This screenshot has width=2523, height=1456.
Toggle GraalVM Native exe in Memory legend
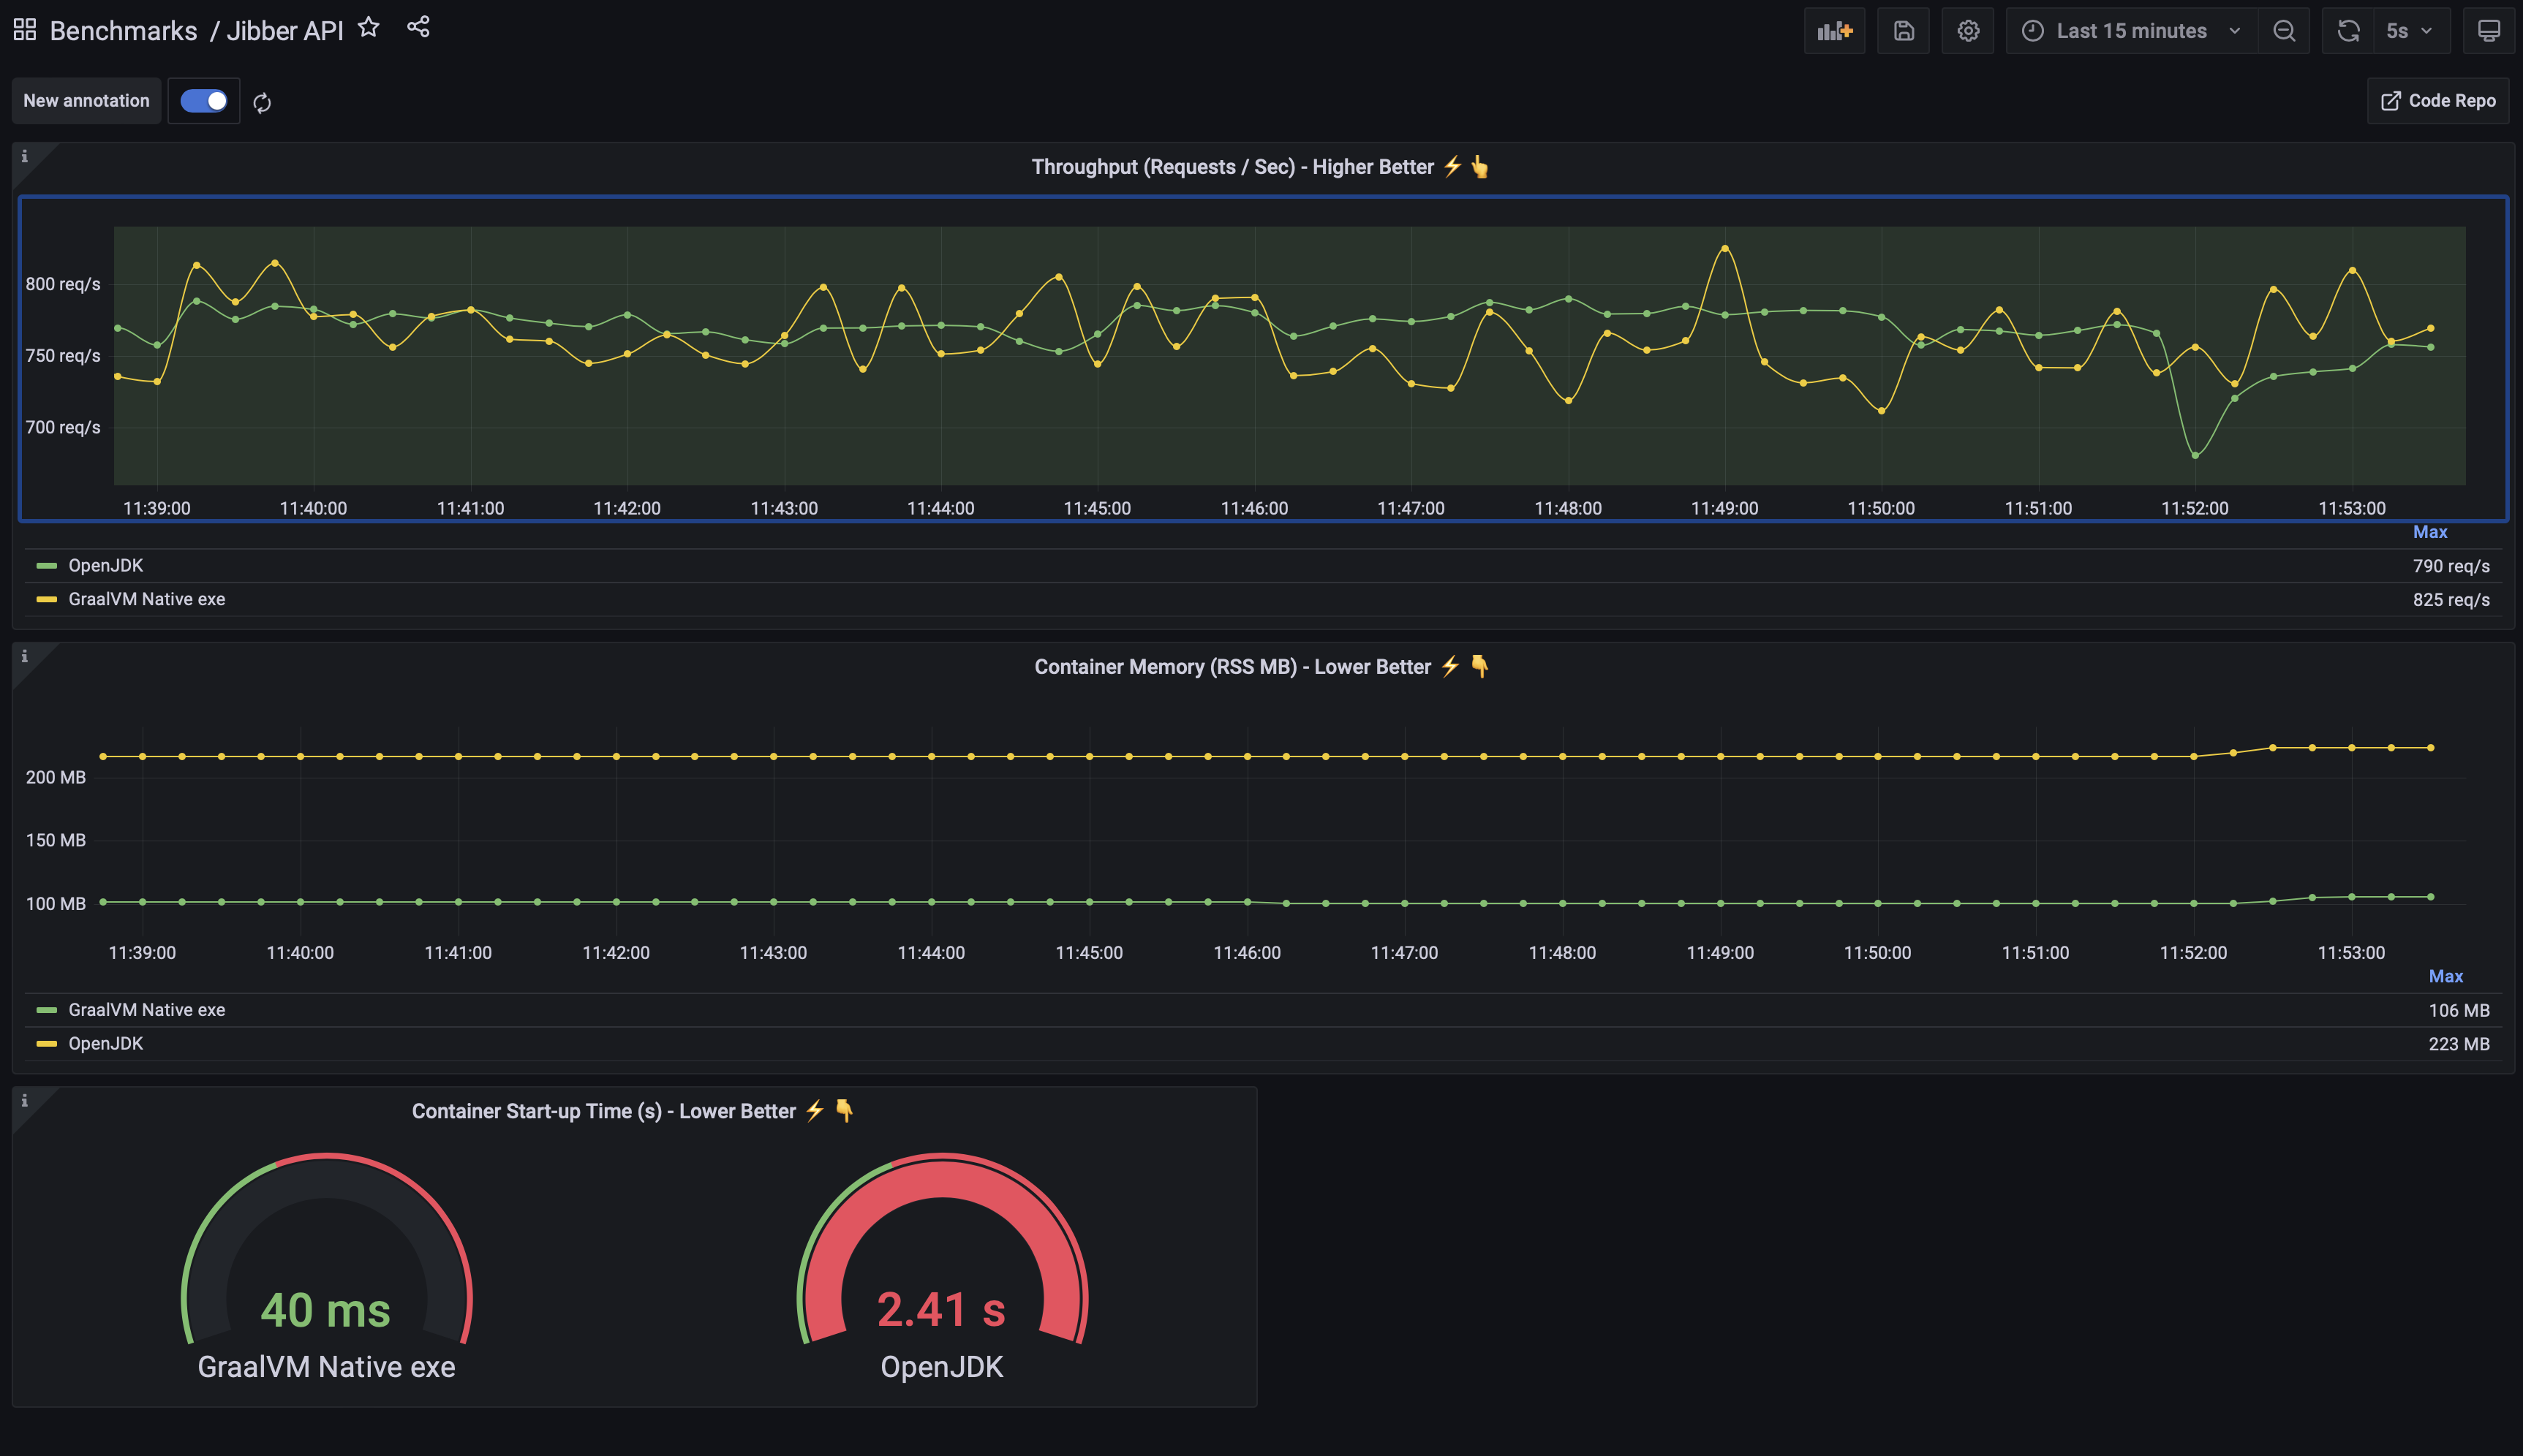pyautogui.click(x=146, y=1010)
